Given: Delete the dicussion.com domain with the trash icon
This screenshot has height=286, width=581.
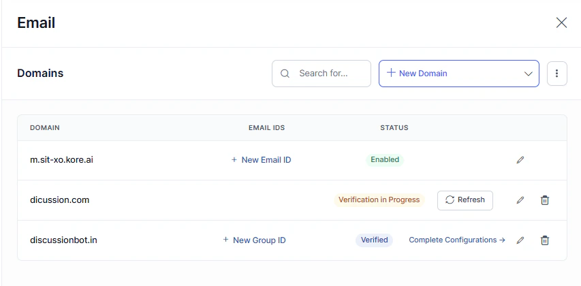Looking at the screenshot, I should click(x=545, y=200).
